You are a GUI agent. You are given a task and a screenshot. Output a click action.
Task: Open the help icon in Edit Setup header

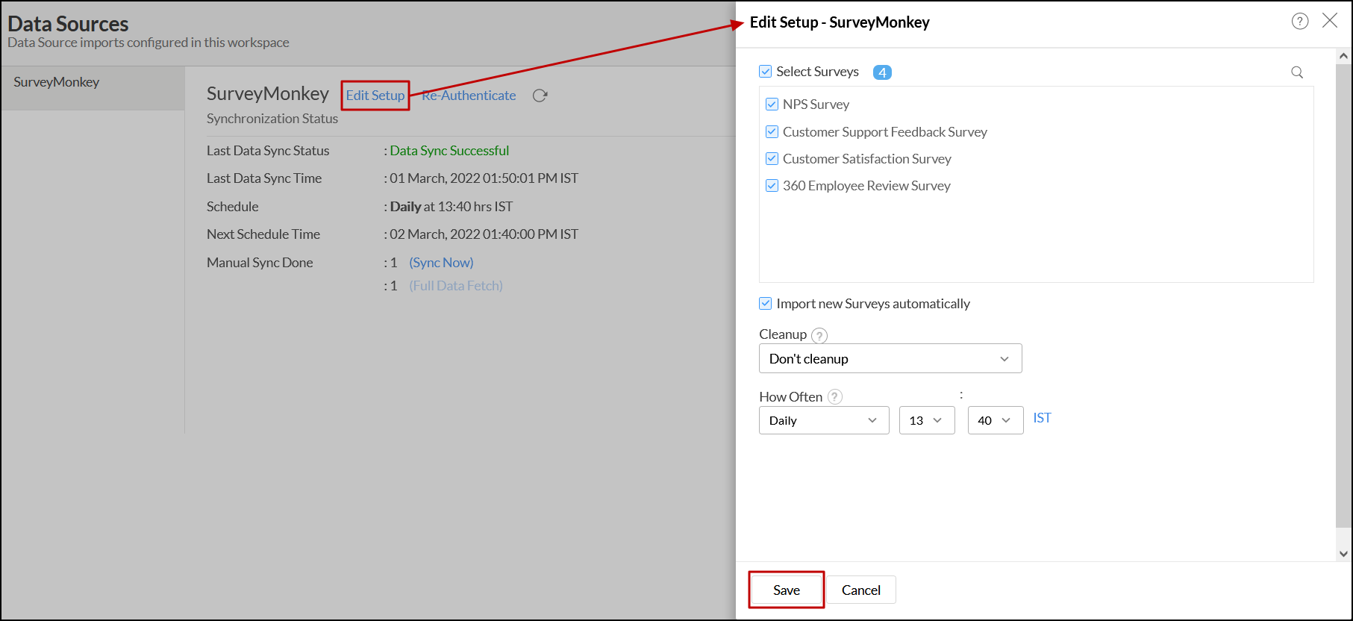1300,22
